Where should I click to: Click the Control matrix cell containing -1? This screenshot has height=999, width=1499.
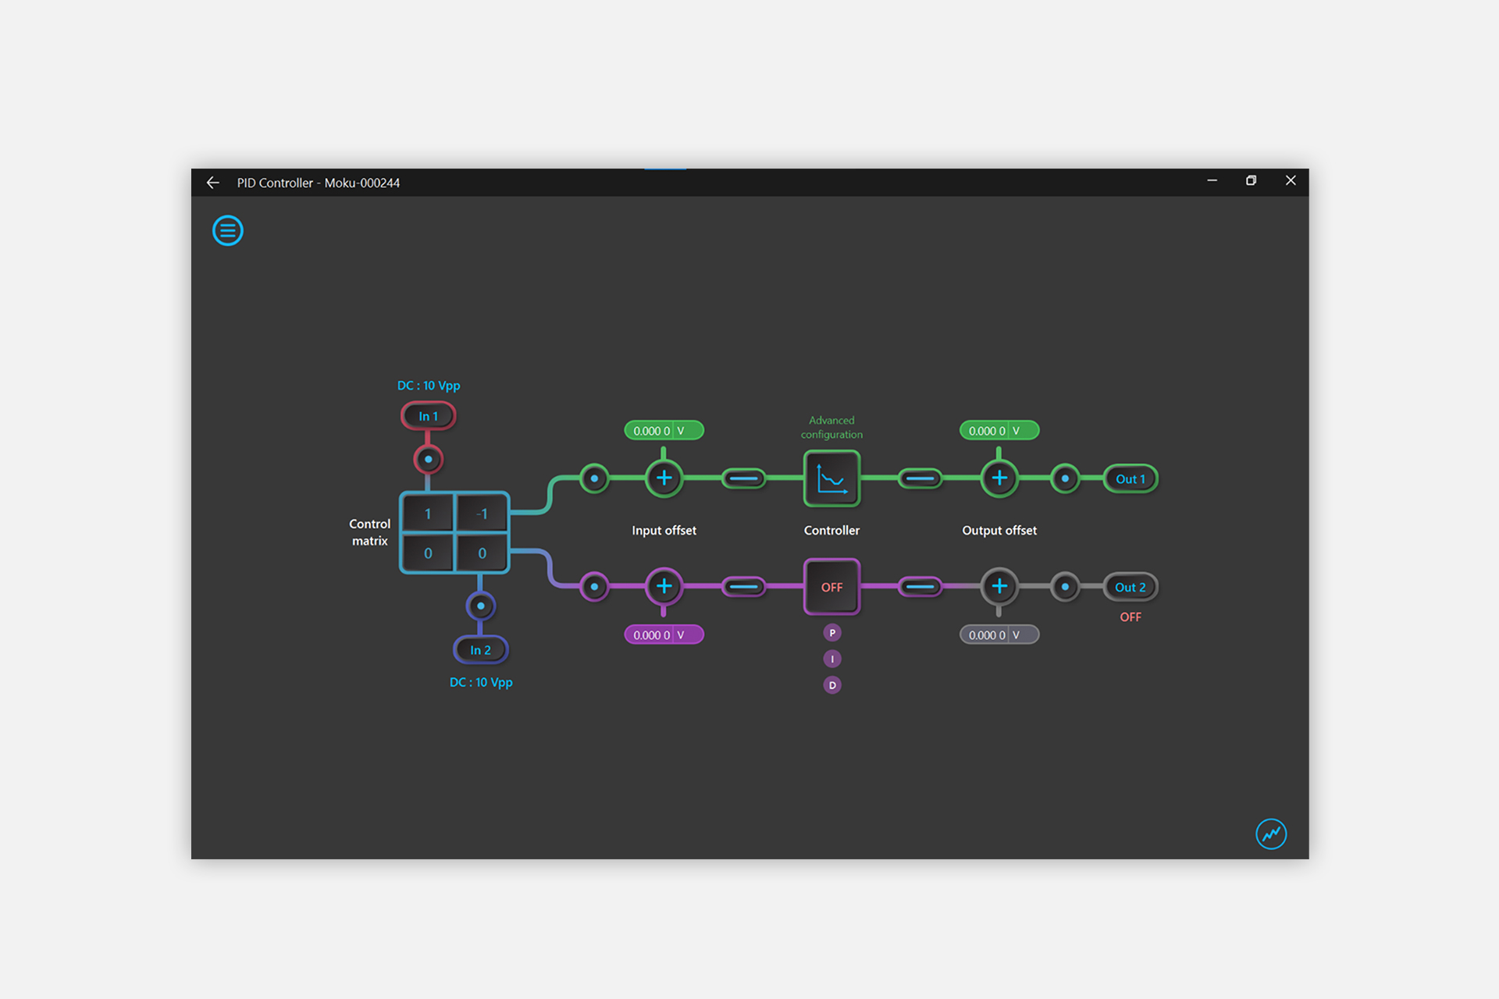pos(482,514)
